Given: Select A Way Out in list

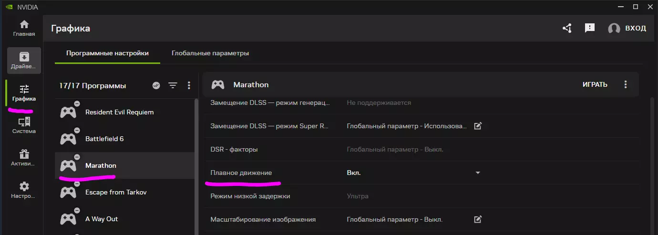Looking at the screenshot, I should (124, 219).
